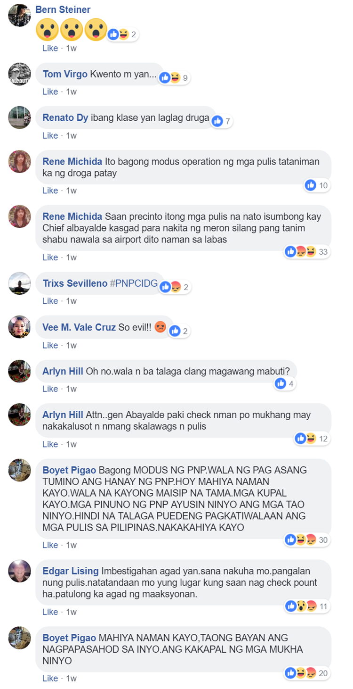Like Bern Steiner's emoji comment
353x689 pixels.
click(x=50, y=48)
